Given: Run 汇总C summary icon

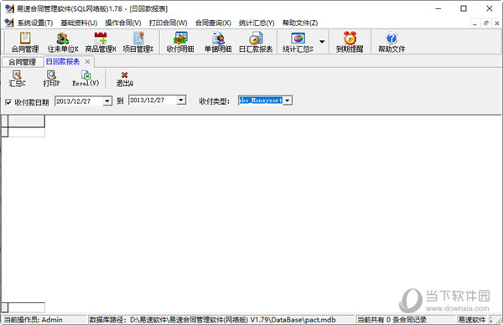Looking at the screenshot, I should [17, 79].
